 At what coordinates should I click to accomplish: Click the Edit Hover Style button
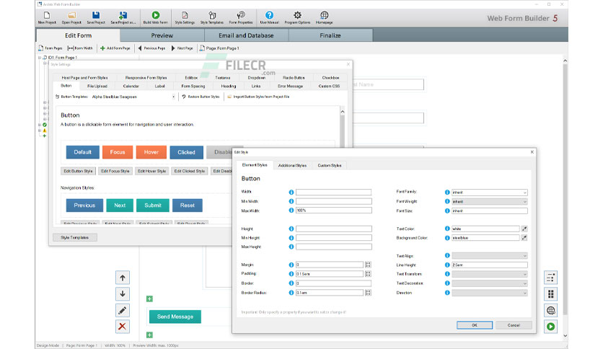pos(152,171)
